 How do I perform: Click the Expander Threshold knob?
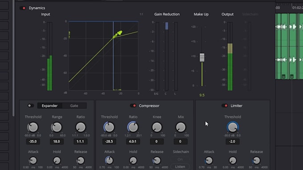(33, 127)
